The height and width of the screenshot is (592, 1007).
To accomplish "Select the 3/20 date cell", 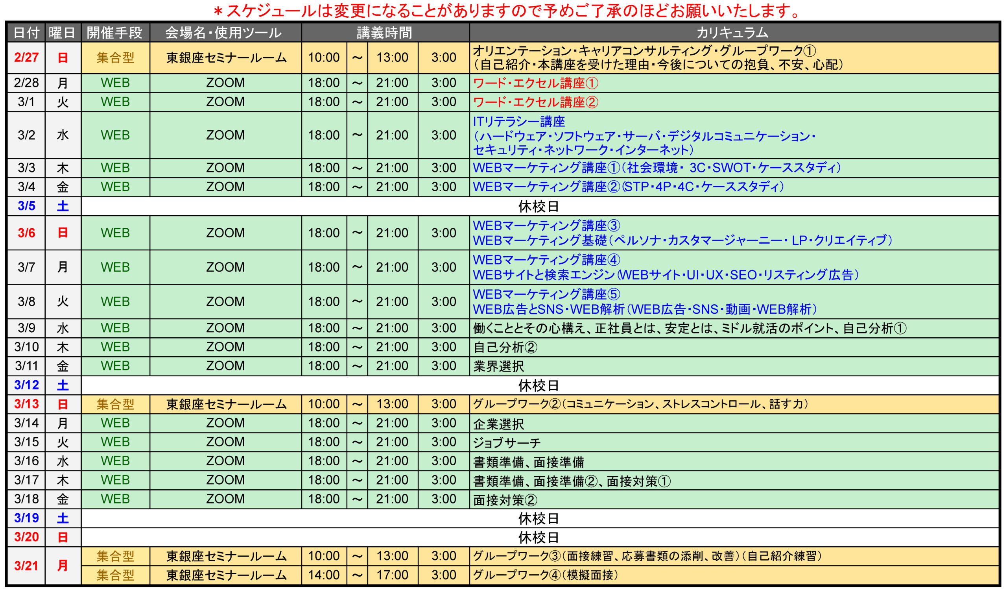I will [x=26, y=537].
